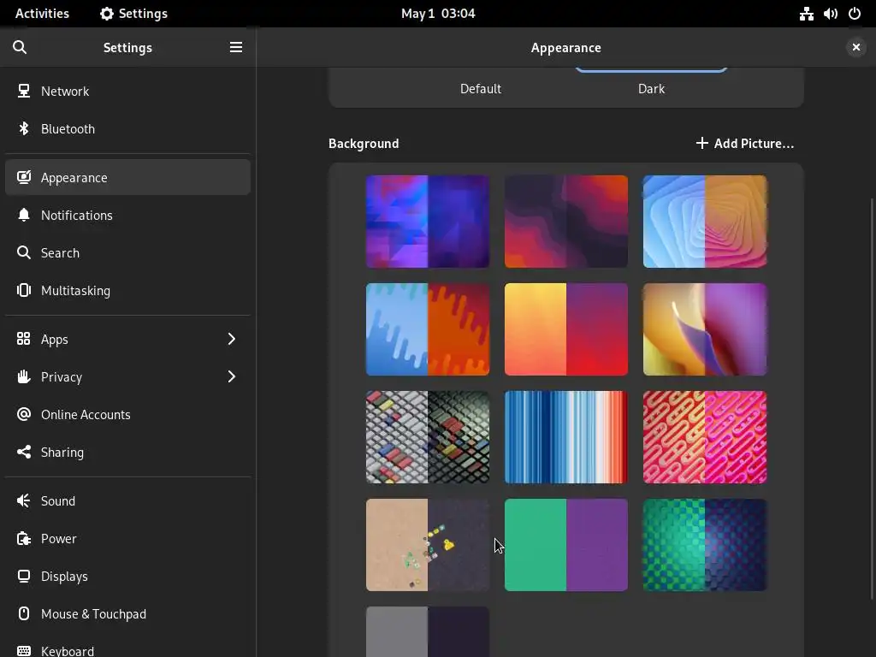This screenshot has width=876, height=657.
Task: Choose the gray and dark solid wallpaper
Action: 428,632
